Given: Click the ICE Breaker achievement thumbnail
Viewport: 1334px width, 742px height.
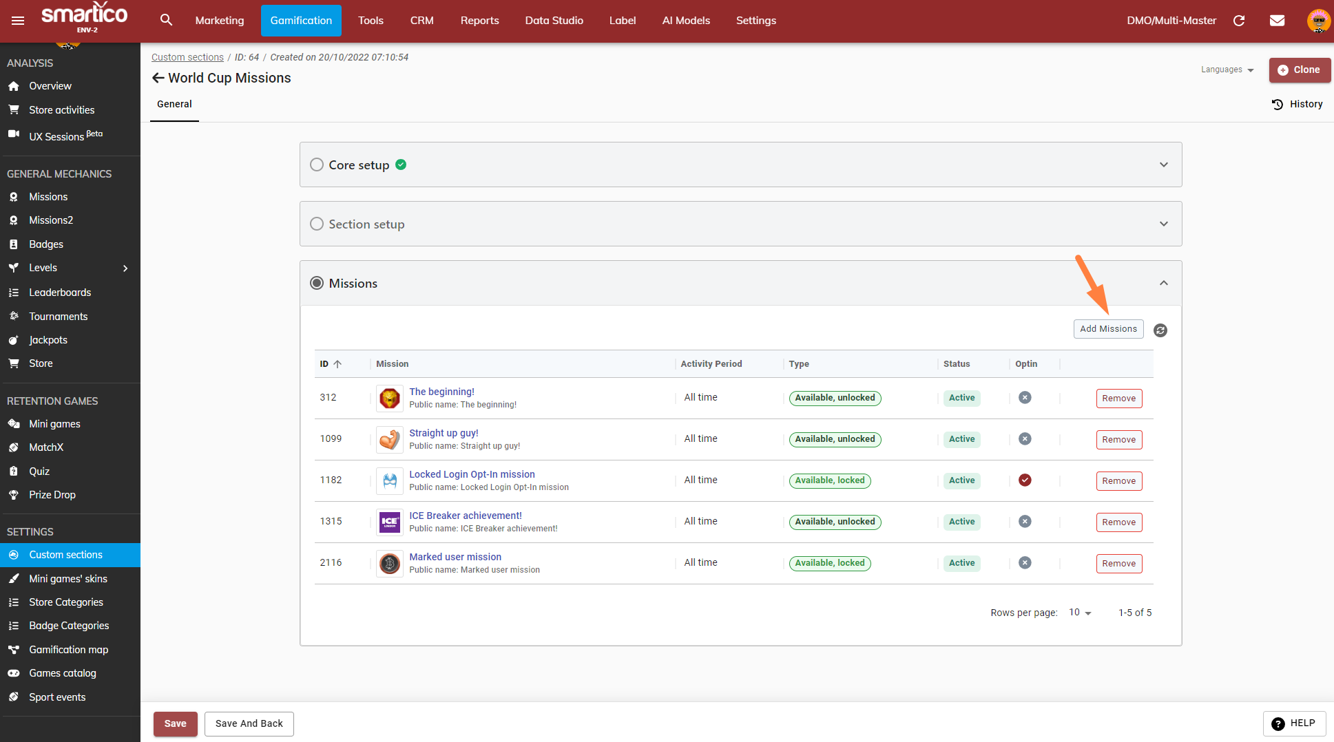Looking at the screenshot, I should tap(390, 522).
